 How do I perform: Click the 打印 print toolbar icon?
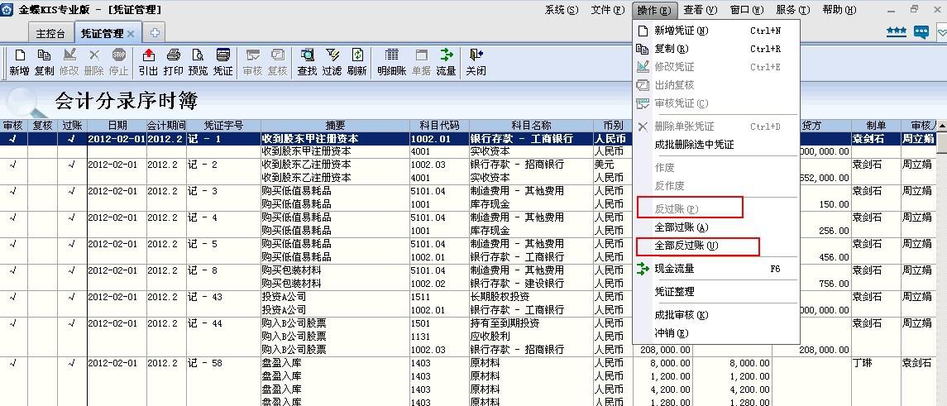pos(174,62)
